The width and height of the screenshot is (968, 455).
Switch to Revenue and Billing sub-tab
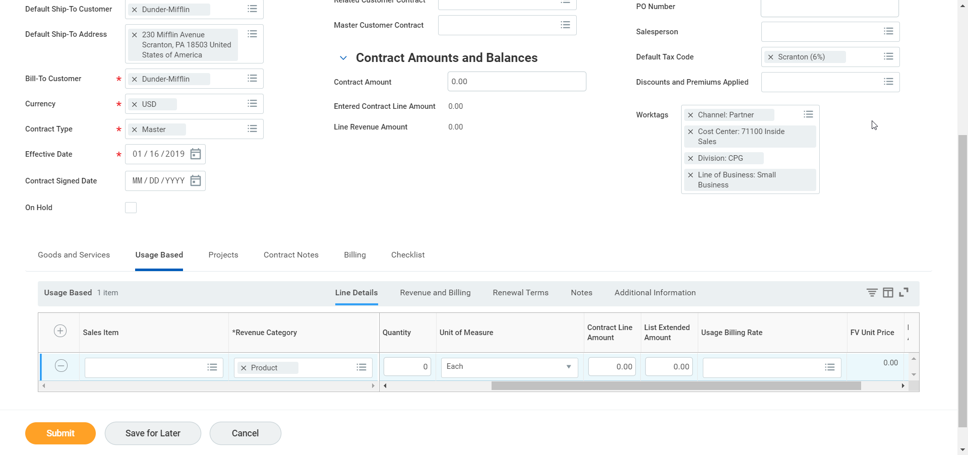tap(435, 293)
